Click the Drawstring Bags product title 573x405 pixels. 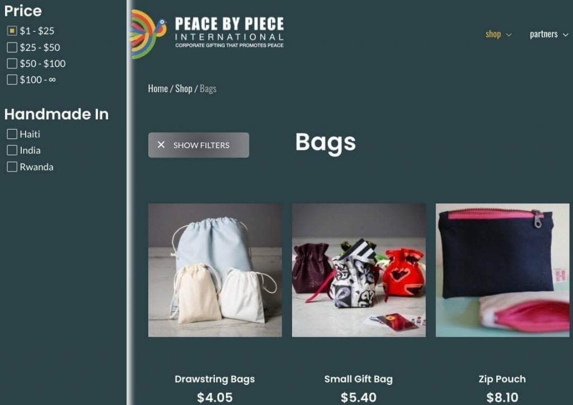pos(215,379)
